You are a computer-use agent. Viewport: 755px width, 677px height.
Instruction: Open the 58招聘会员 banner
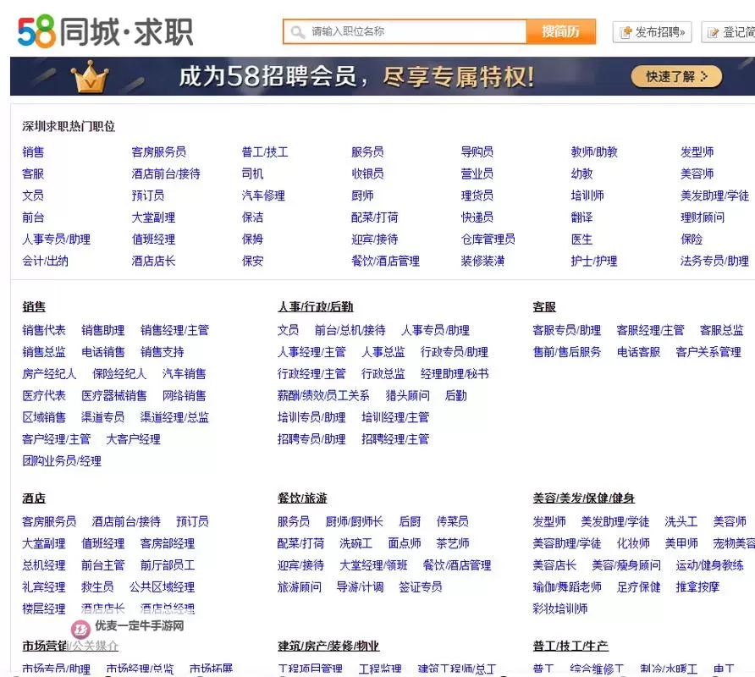[383, 76]
